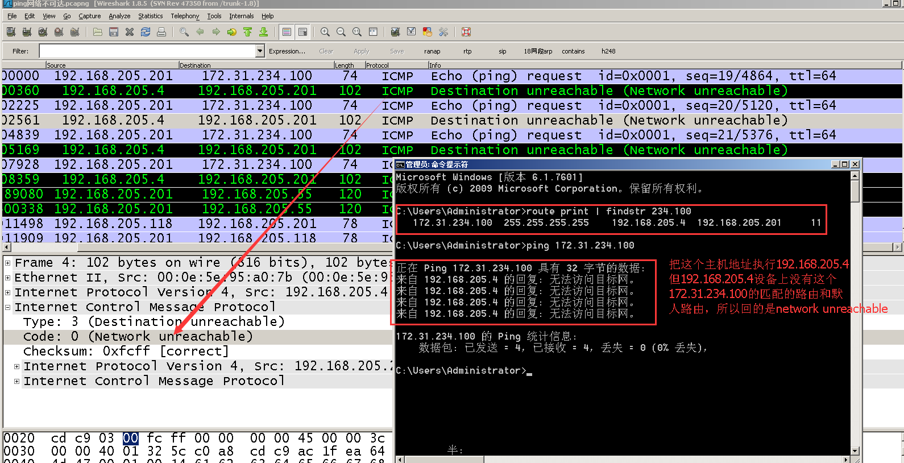Sort by the Destination column header
Screen dimensions: 904x463
click(256, 65)
